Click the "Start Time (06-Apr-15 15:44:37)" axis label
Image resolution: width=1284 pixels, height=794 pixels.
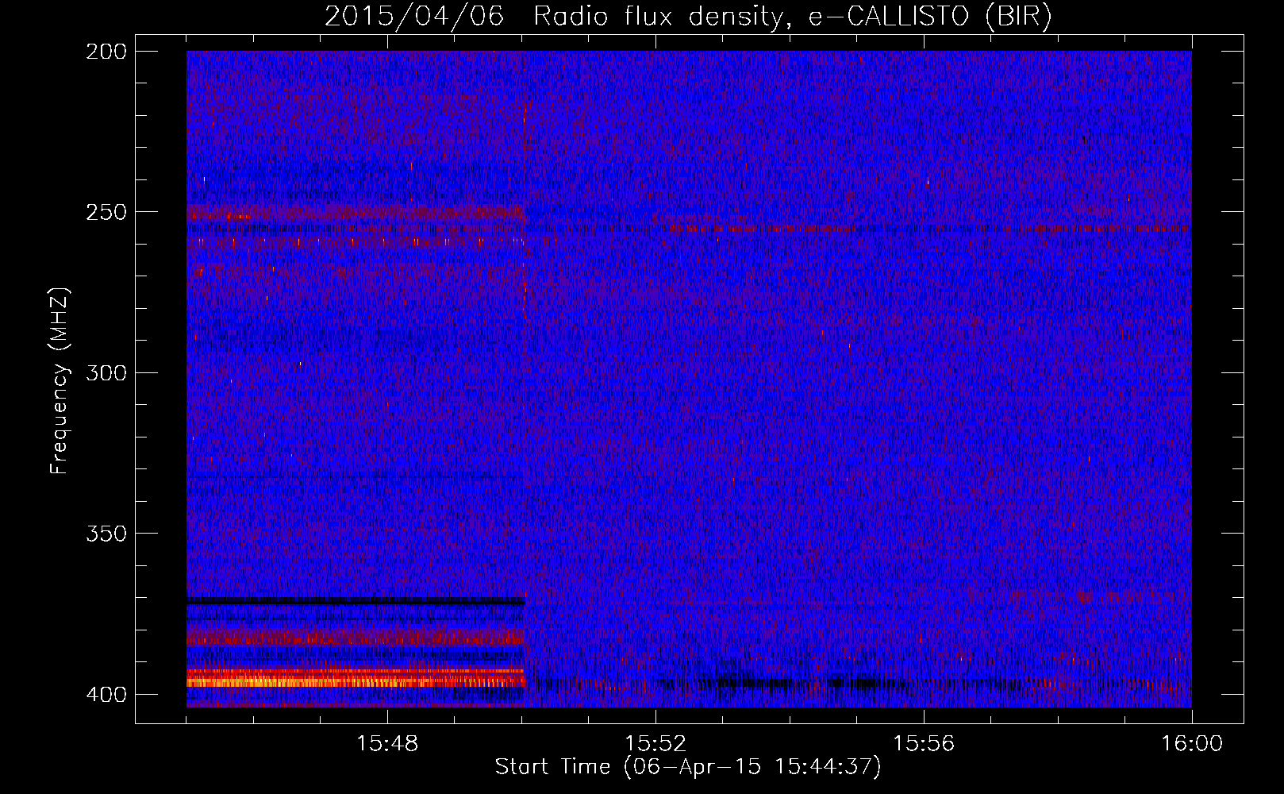tap(688, 767)
